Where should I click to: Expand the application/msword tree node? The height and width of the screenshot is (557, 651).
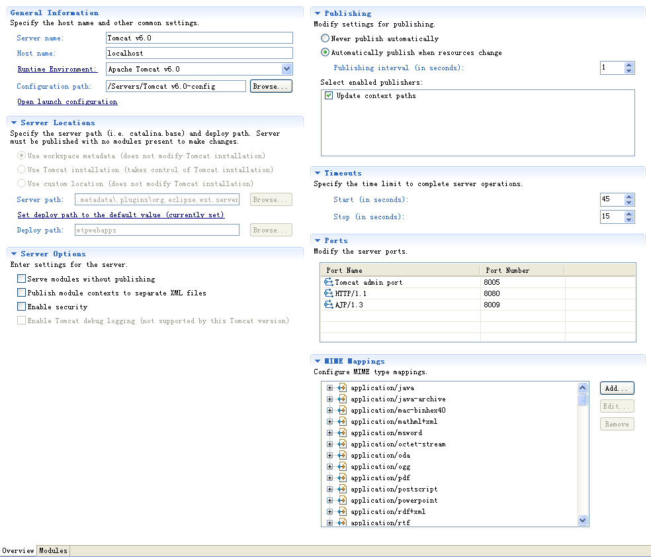[x=329, y=432]
